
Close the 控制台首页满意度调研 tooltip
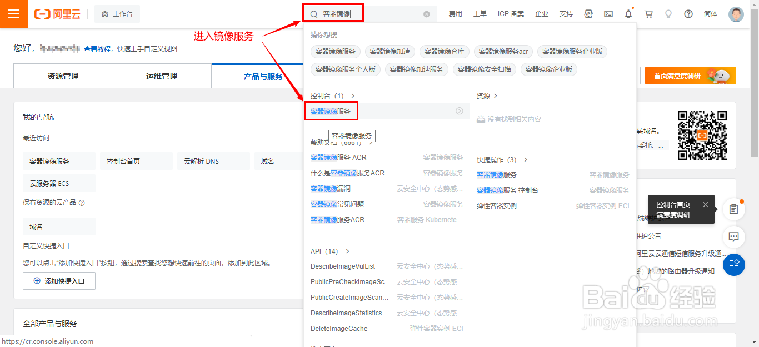(x=706, y=204)
